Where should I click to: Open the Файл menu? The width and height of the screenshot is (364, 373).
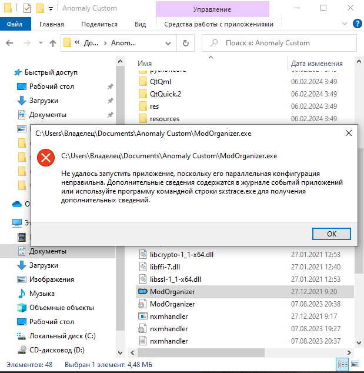click(x=15, y=24)
